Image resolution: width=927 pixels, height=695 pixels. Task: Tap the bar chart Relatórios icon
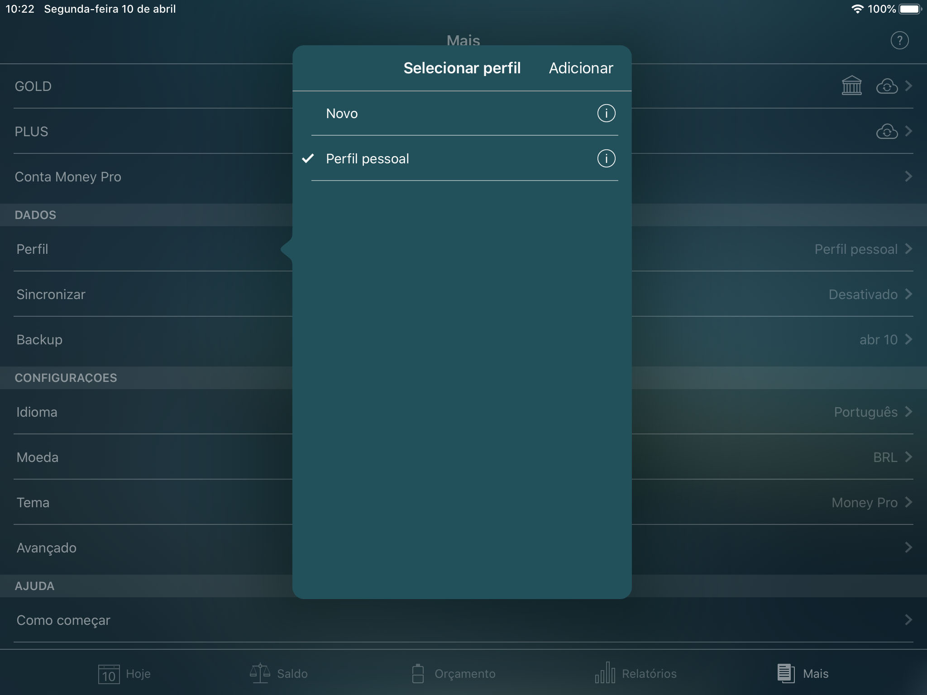click(605, 673)
